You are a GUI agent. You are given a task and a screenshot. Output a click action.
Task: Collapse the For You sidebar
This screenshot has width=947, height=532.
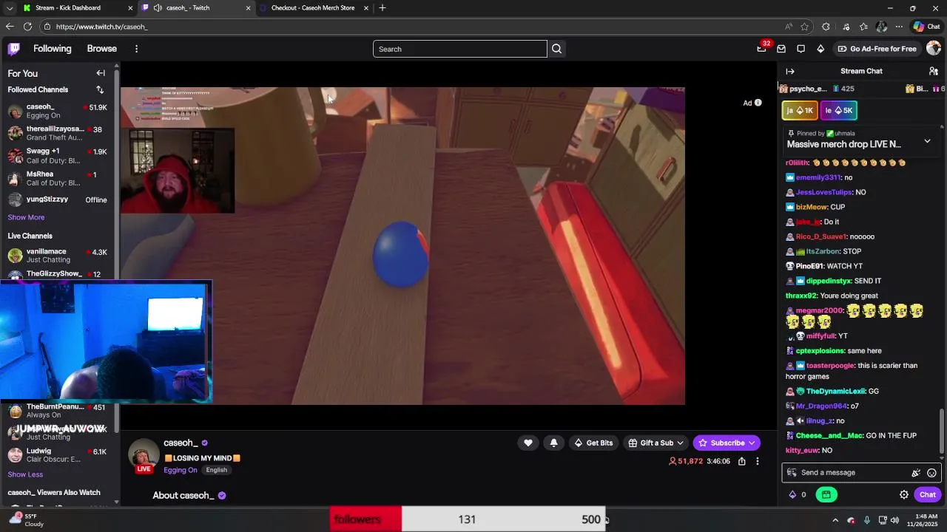tap(101, 73)
